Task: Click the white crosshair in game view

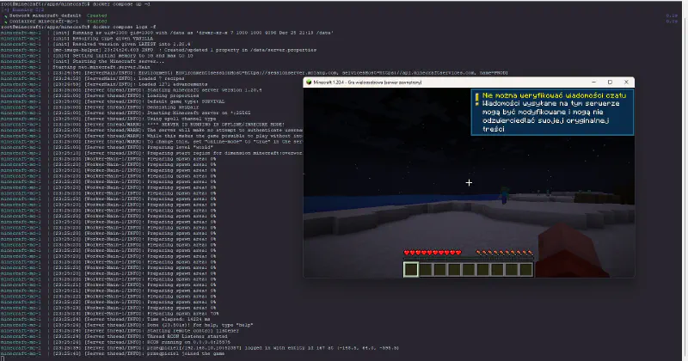Action: pyautogui.click(x=469, y=183)
